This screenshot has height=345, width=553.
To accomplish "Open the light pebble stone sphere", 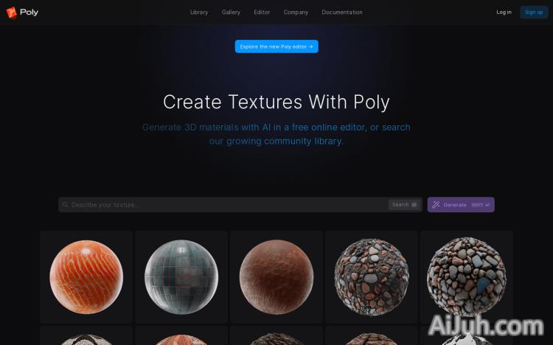I will coord(466,277).
